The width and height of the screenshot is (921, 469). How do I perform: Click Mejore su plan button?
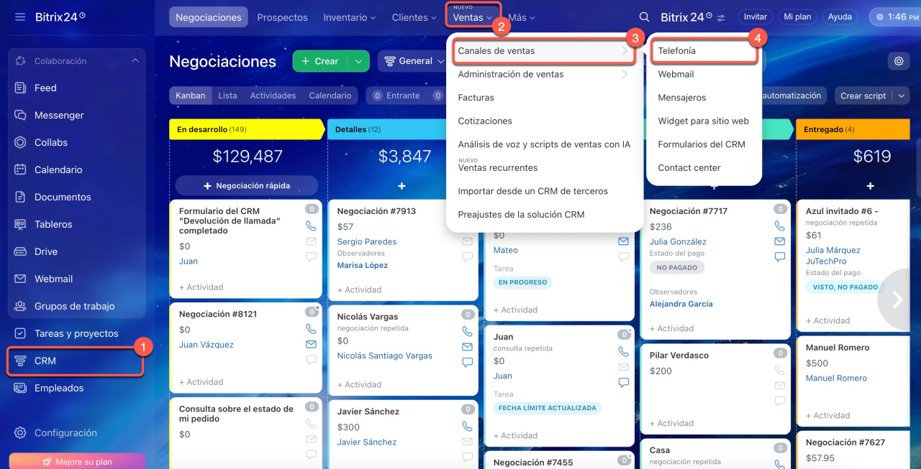tap(77, 462)
